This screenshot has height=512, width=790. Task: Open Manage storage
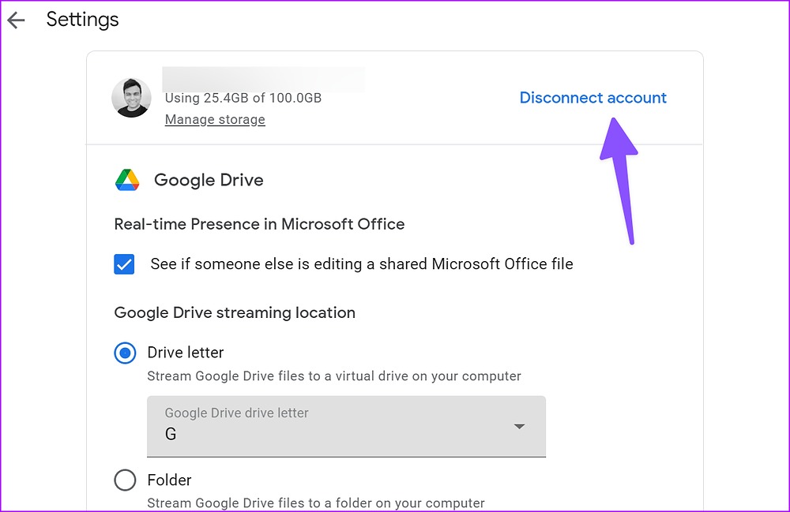pos(214,119)
